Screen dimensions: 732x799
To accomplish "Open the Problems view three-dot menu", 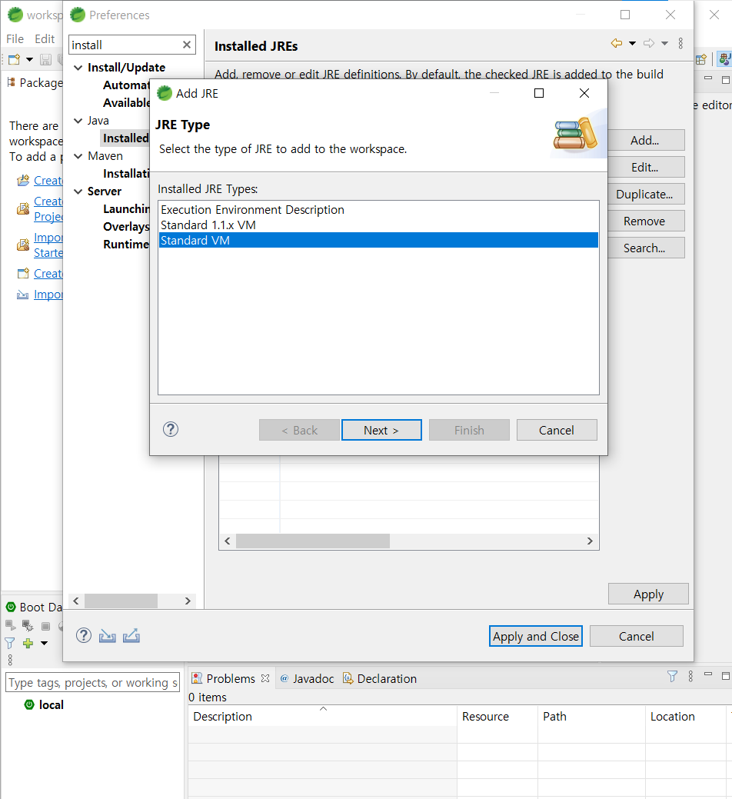I will pos(690,676).
